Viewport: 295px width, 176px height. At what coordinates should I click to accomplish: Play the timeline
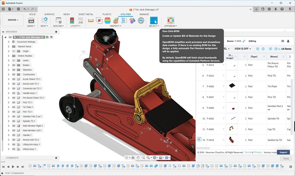pos(13,166)
